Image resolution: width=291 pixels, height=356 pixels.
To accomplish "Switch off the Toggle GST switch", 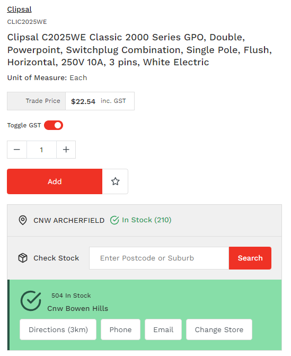I will coord(54,125).
